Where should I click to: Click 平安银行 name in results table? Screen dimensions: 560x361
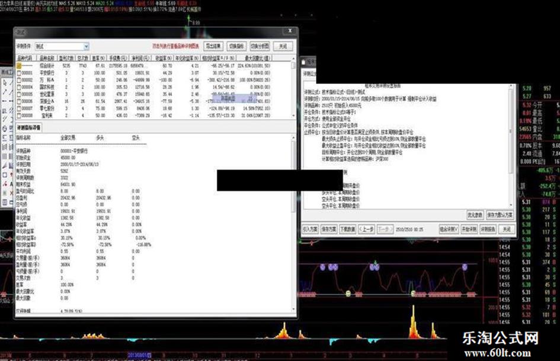click(x=47, y=73)
